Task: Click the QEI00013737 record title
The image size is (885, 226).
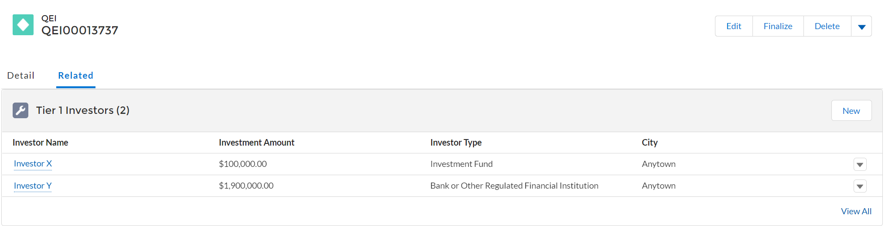Action: (x=80, y=30)
